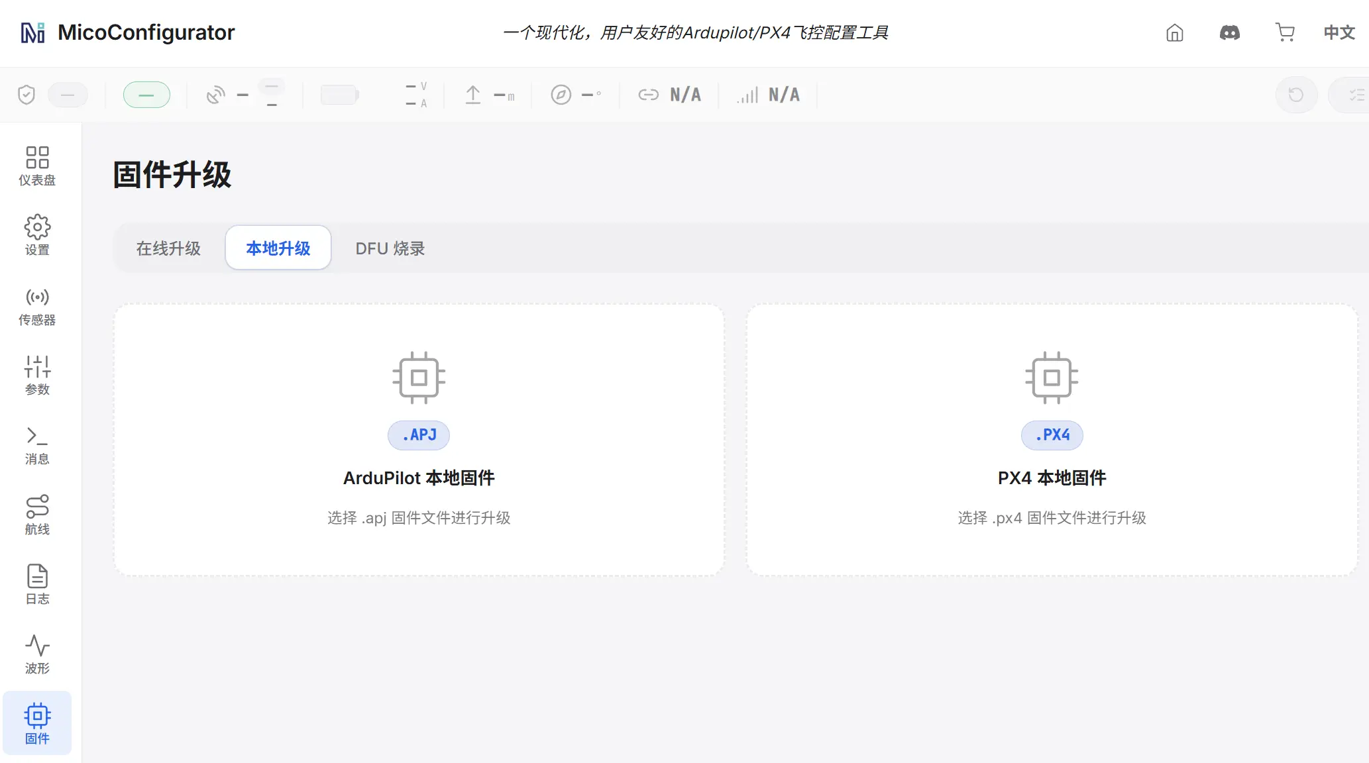
Task: Click the MicoConfigurator title text
Action: click(146, 32)
